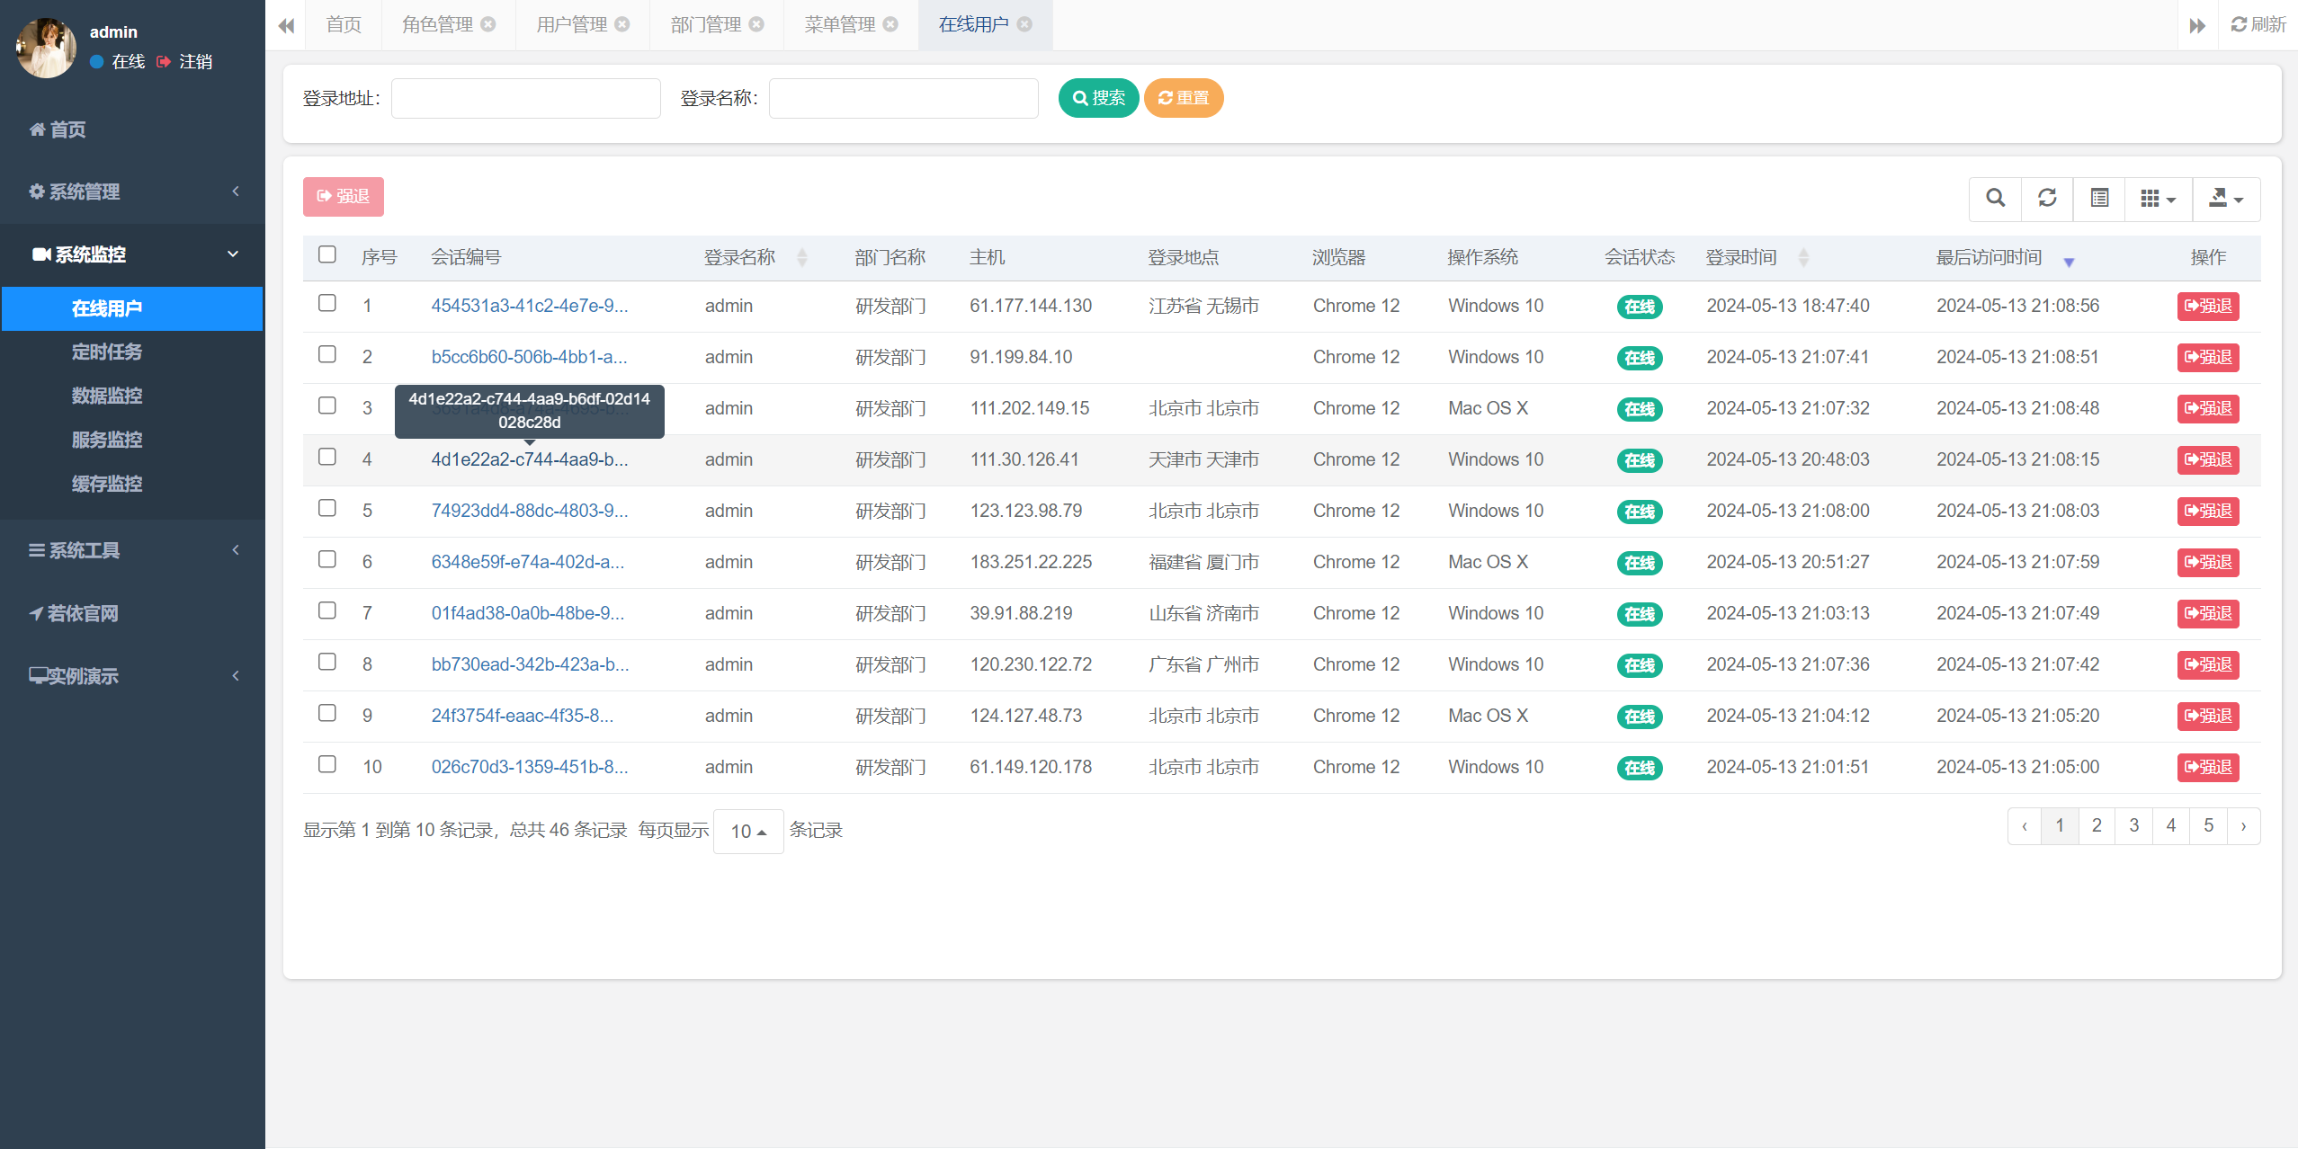This screenshot has width=2298, height=1149.
Task: Go to page 5 in pagination
Action: [x=2208, y=826]
